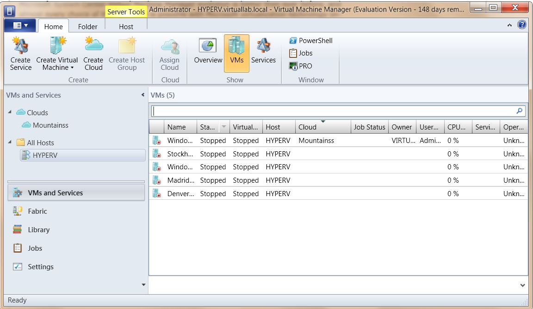Image resolution: width=533 pixels, height=309 pixels.
Task: Launch PowerShell from the ribbon
Action: click(x=311, y=40)
